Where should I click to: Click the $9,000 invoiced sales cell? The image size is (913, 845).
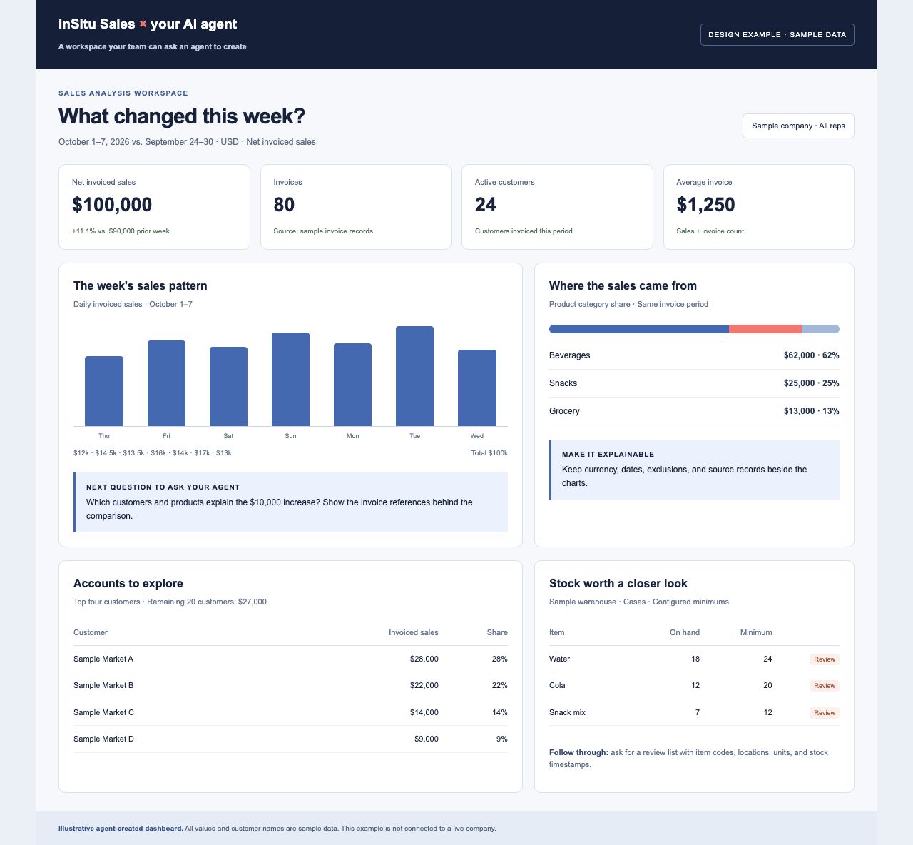[x=427, y=739]
